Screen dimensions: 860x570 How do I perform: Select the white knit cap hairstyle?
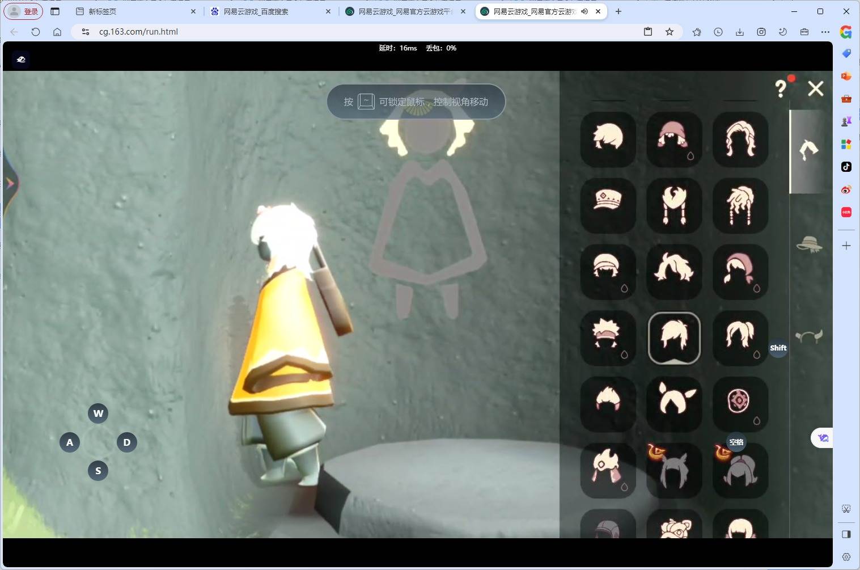tap(608, 272)
